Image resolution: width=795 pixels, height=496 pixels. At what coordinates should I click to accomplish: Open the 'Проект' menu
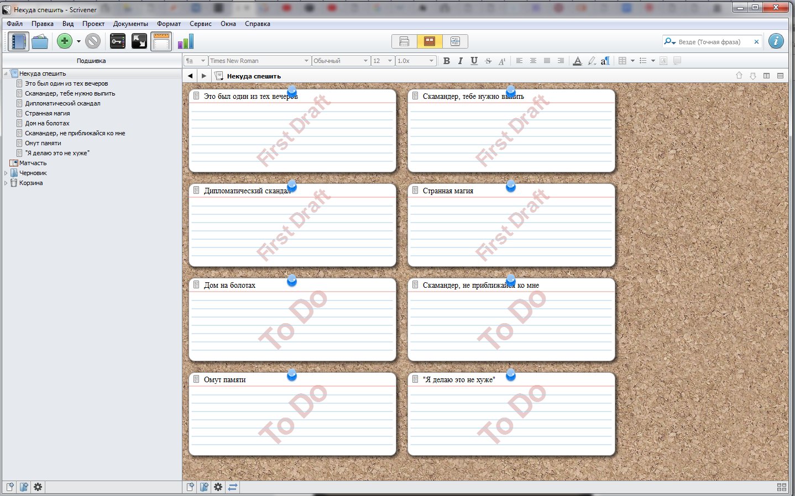[x=93, y=24]
